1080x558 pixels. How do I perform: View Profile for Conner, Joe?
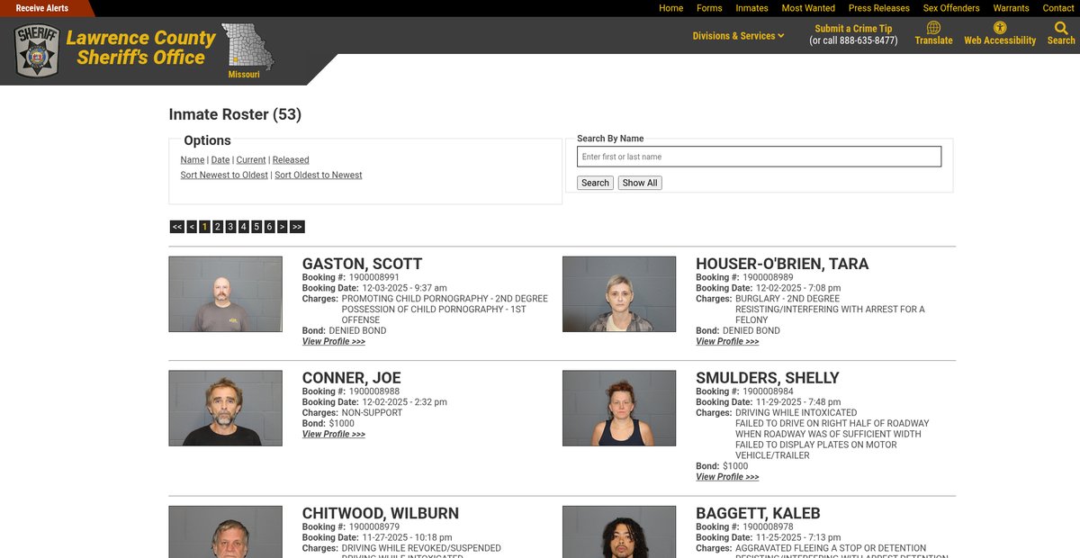click(x=334, y=435)
